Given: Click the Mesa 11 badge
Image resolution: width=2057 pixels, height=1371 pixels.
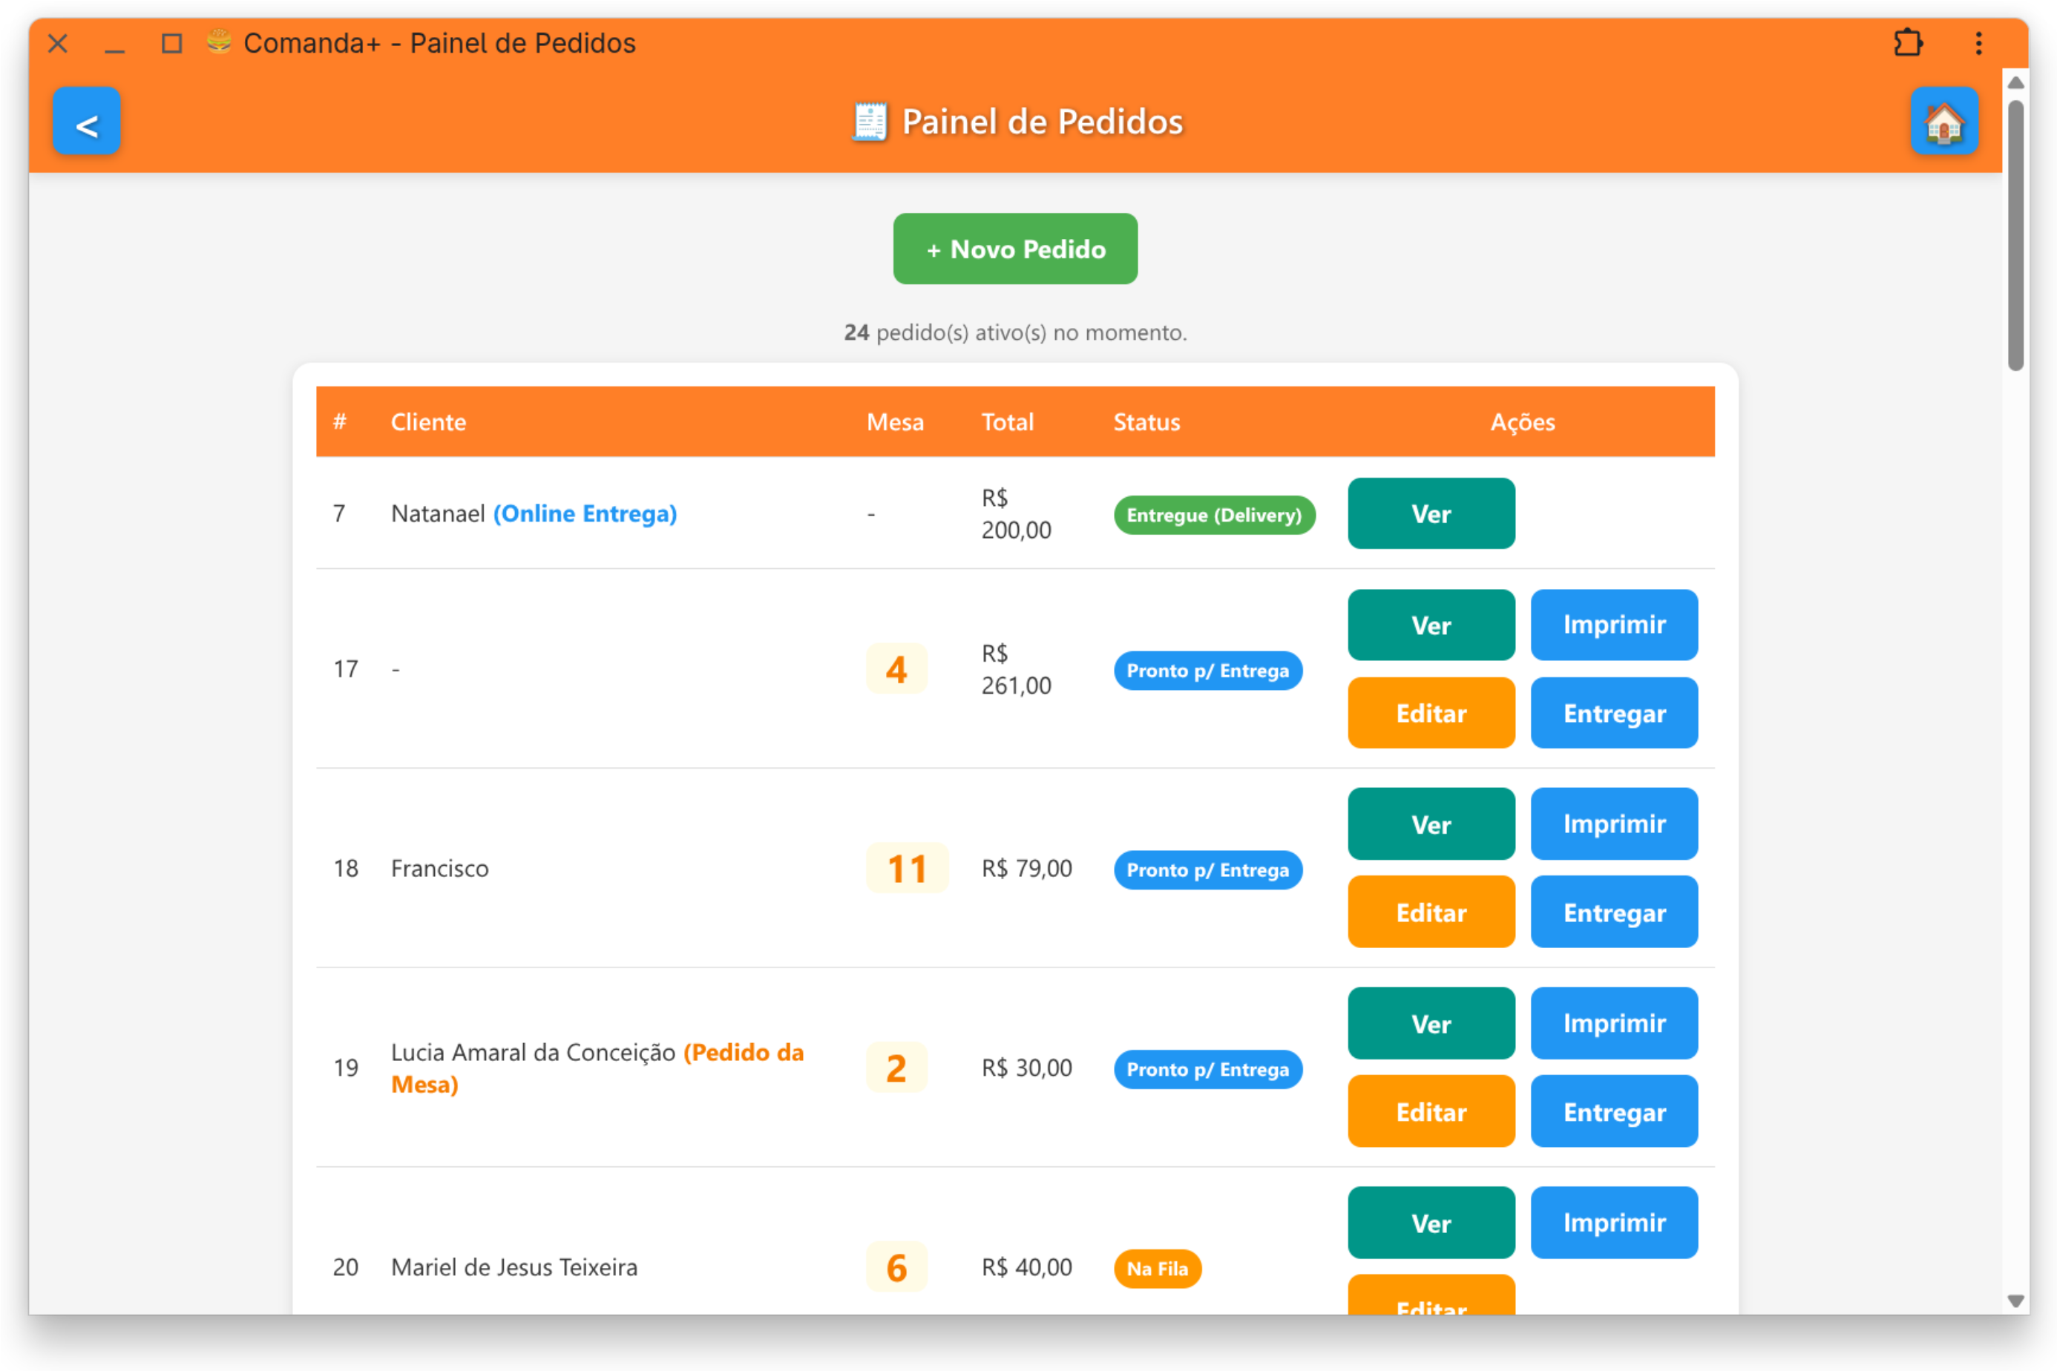Looking at the screenshot, I should (906, 868).
